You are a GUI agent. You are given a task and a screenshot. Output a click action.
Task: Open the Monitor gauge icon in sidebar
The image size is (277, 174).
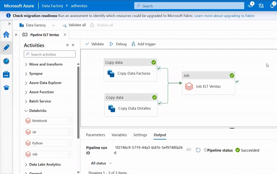(x=6, y=61)
